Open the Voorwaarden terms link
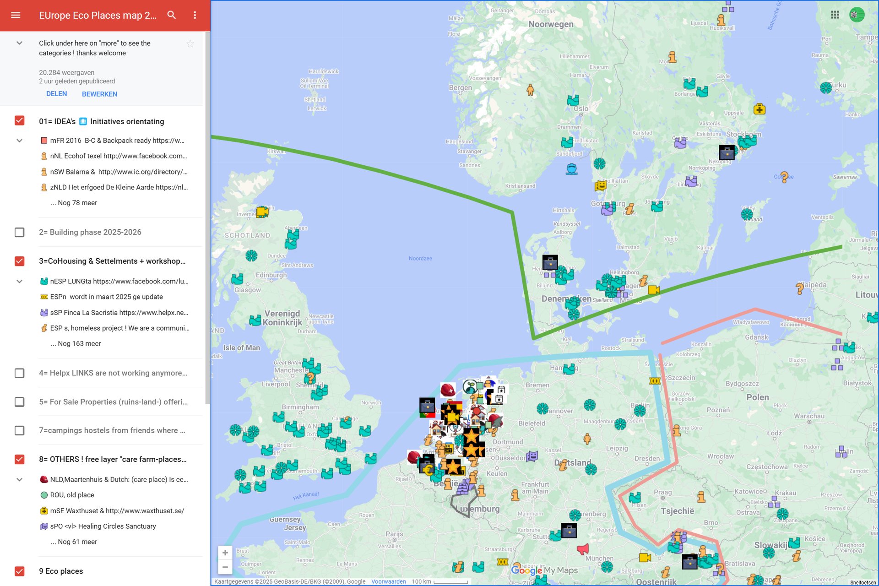Viewport: 879px width, 586px height. pyautogui.click(x=388, y=581)
